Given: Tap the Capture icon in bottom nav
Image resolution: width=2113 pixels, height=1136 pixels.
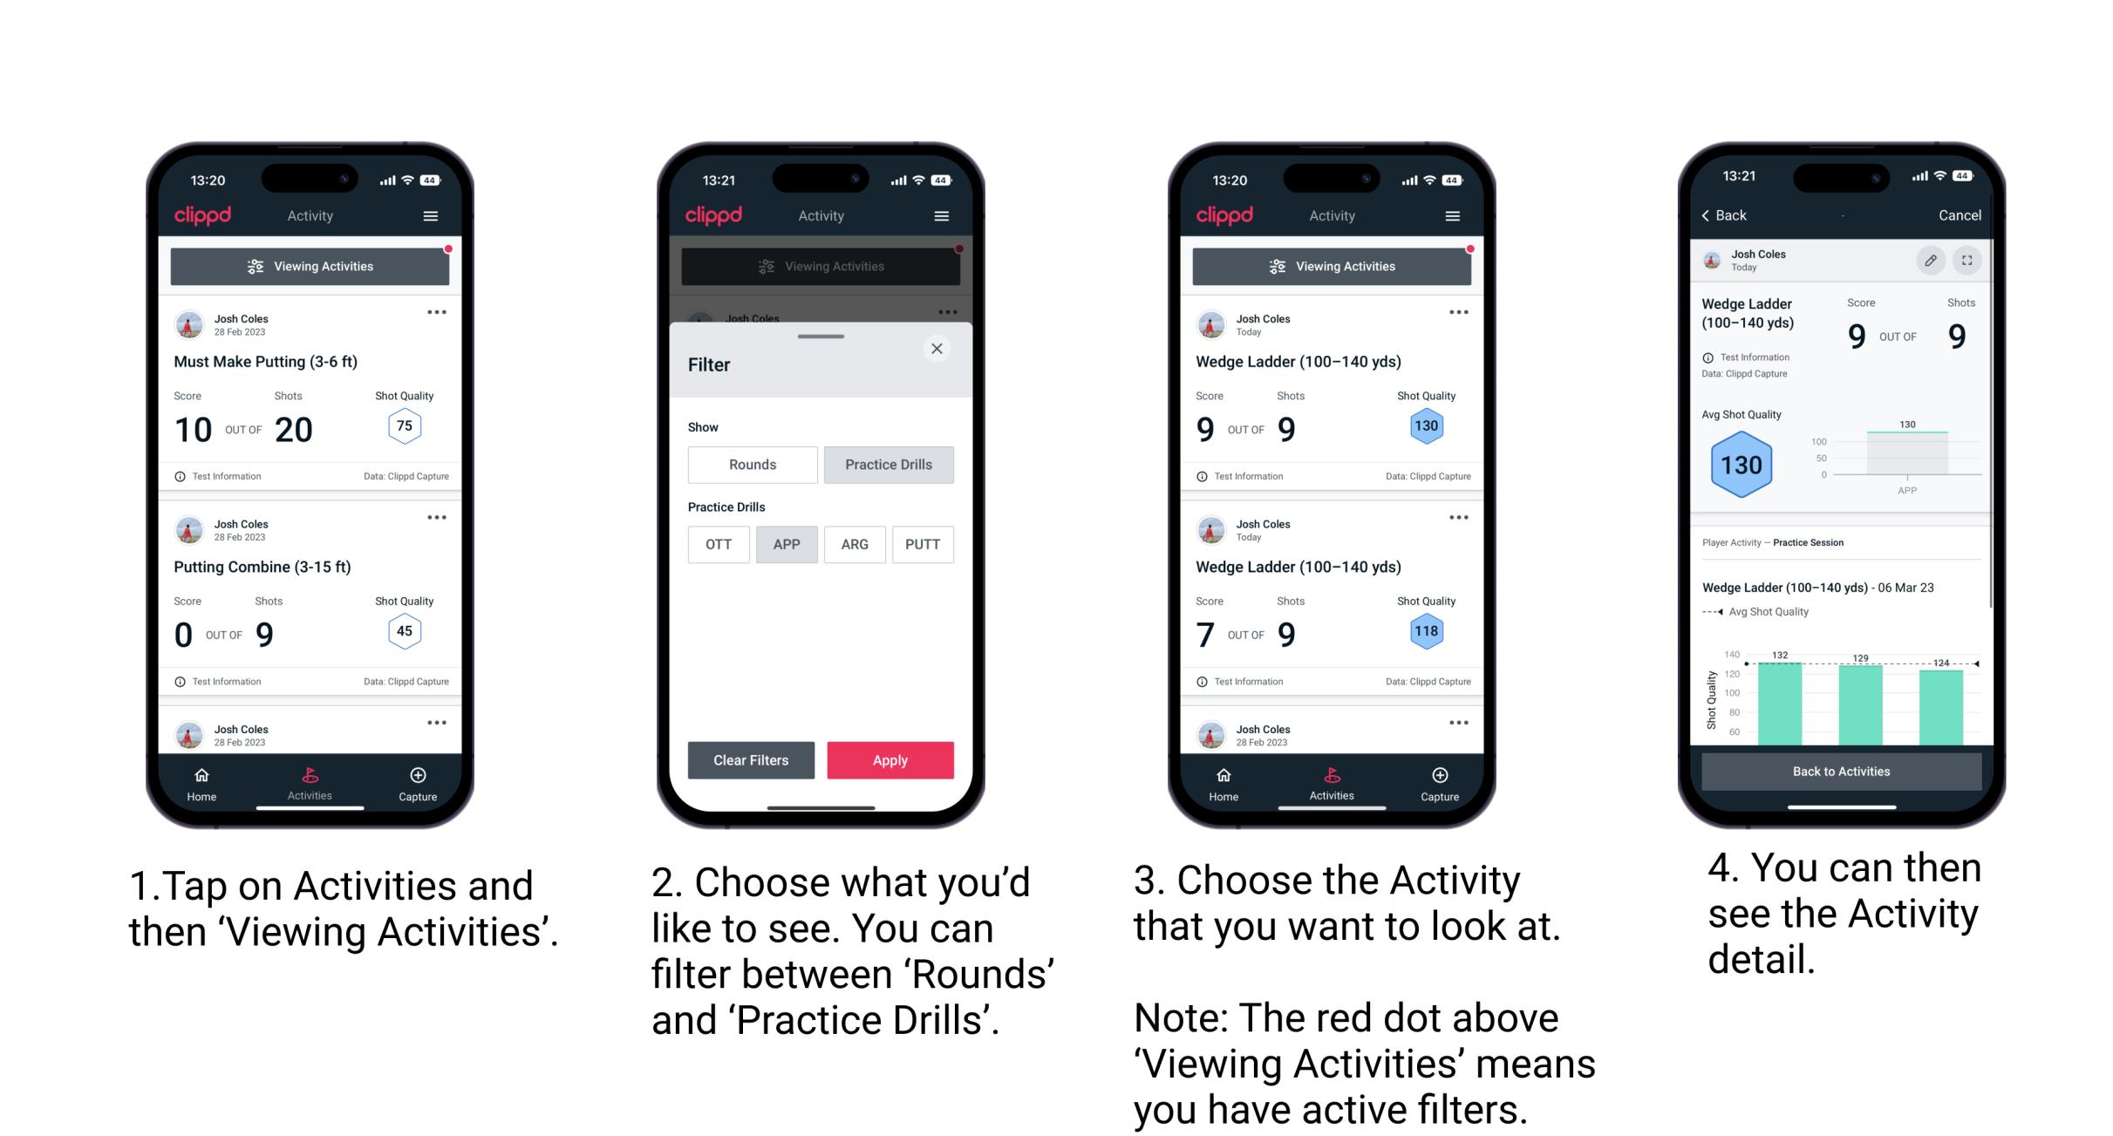Looking at the screenshot, I should point(417,779).
